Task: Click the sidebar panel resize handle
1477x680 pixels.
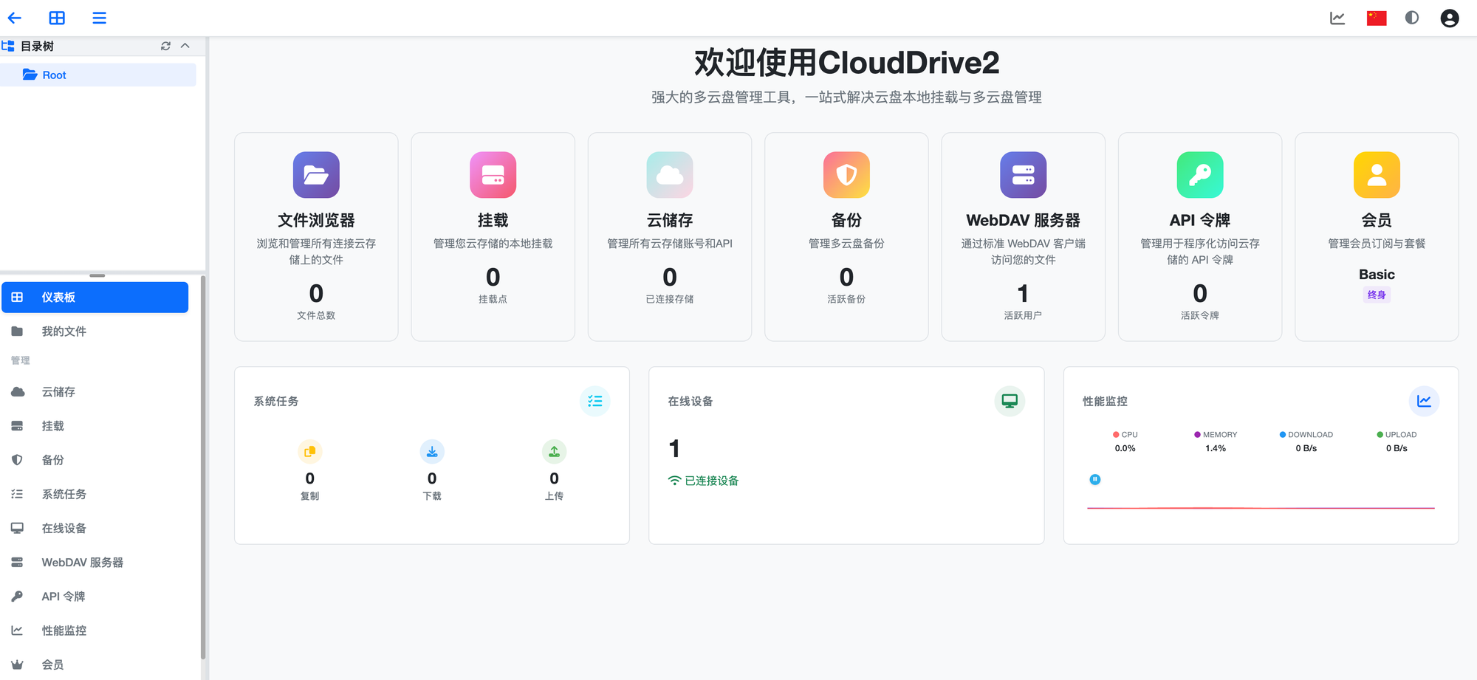Action: [x=97, y=275]
